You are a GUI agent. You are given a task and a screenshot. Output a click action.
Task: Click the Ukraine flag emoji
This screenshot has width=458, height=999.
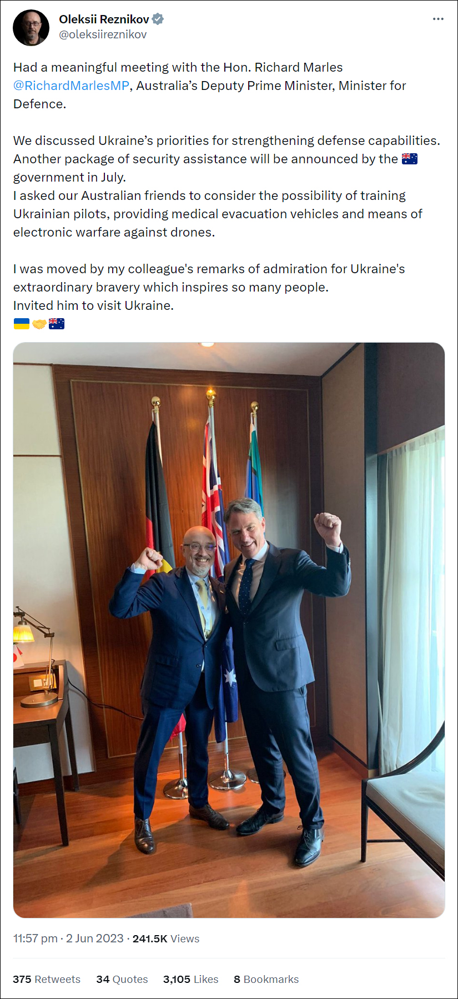(22, 324)
